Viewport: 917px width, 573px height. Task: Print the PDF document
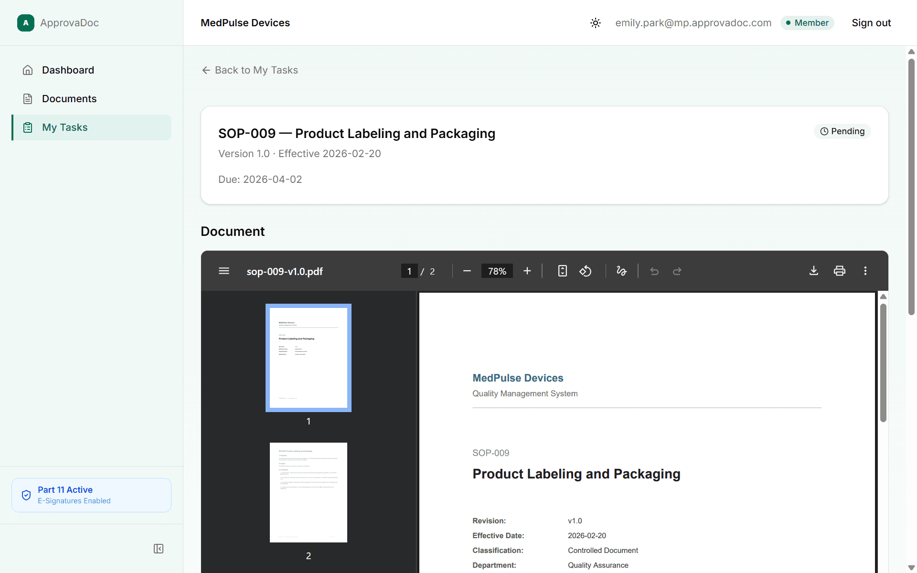839,271
